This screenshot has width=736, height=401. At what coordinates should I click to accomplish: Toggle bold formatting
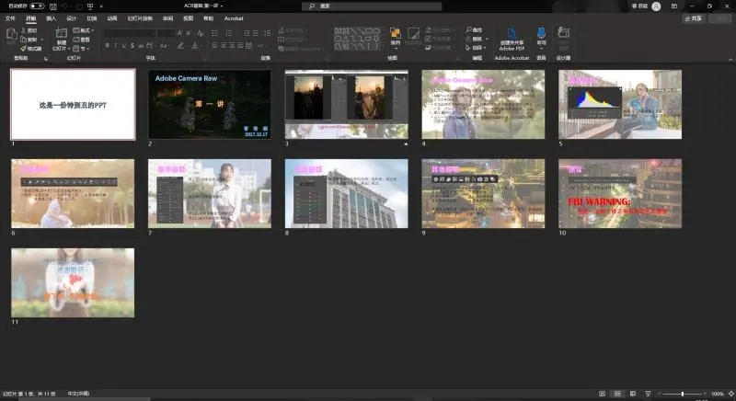(108, 45)
